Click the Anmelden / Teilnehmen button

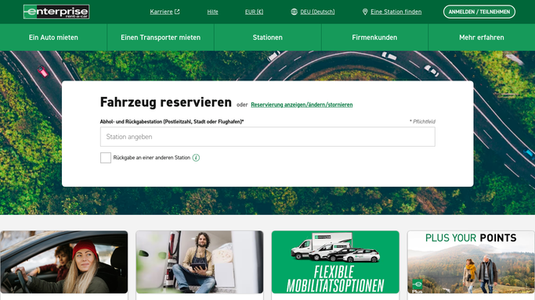point(479,12)
